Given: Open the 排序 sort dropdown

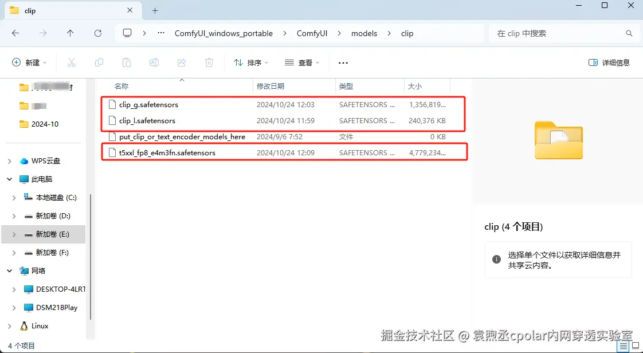Looking at the screenshot, I should click(x=251, y=62).
